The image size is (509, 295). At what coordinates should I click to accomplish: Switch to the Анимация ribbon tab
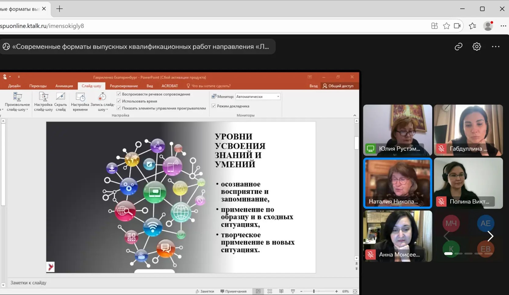coord(64,86)
